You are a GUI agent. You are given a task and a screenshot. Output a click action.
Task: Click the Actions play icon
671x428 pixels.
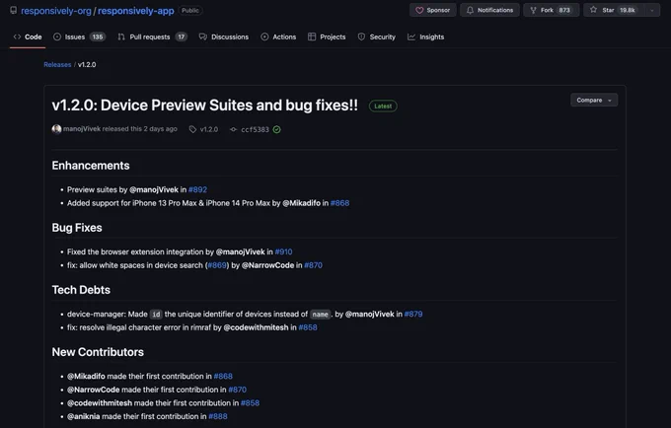coord(264,36)
